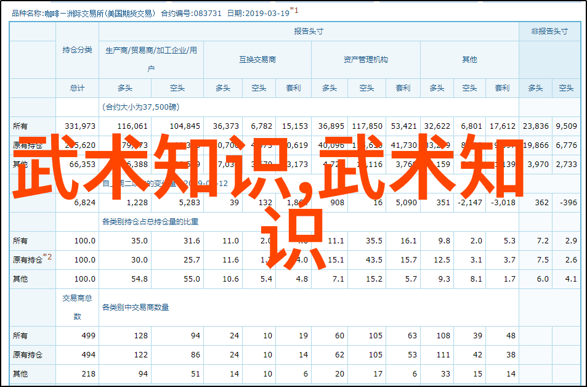Screen dimensions: 587x387
Task: Click the *2 footnote next to 原有持仓
Action: coord(48,257)
